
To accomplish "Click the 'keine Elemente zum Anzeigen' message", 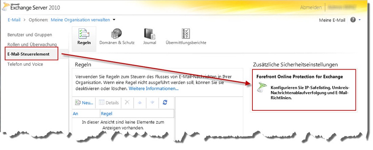I will pyautogui.click(x=123, y=125).
